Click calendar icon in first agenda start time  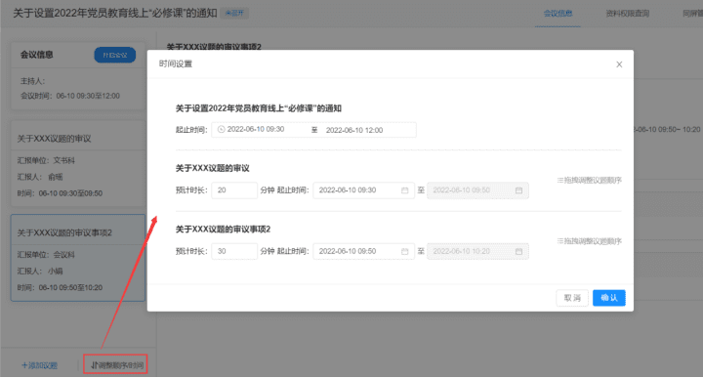click(x=405, y=190)
